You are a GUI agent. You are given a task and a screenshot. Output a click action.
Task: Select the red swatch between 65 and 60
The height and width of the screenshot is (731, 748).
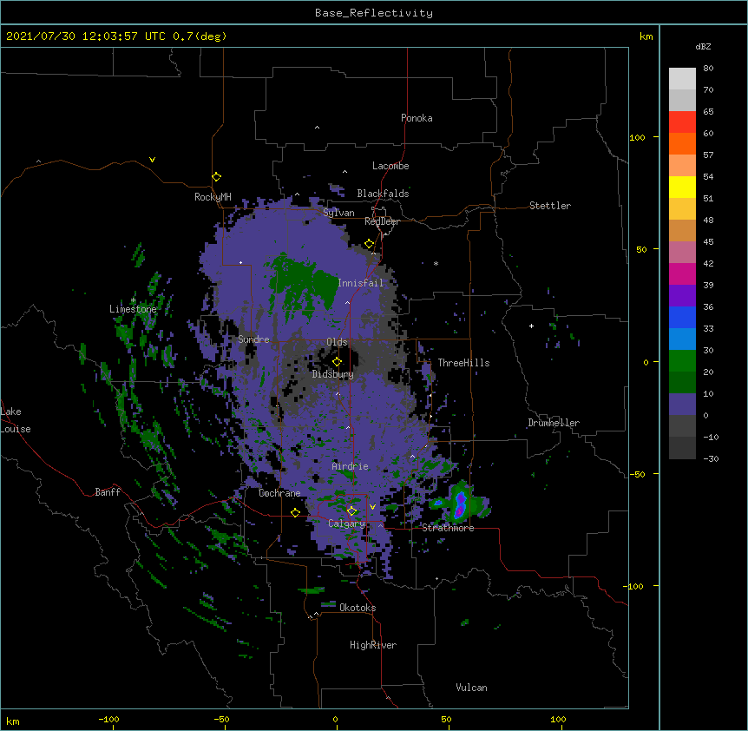pos(682,122)
